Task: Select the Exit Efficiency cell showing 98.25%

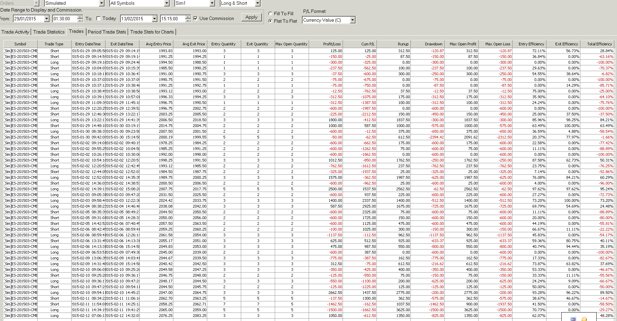Action: click(563, 120)
